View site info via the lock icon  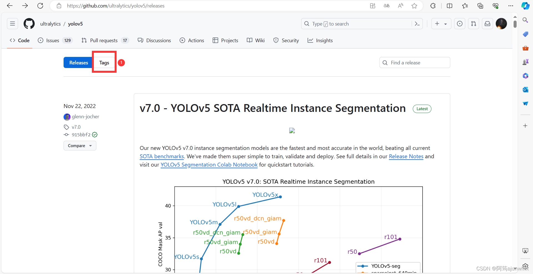(x=59, y=6)
